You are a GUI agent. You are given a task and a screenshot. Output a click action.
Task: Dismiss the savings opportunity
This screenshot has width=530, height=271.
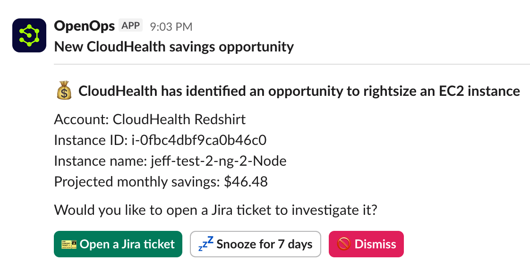[x=366, y=244]
